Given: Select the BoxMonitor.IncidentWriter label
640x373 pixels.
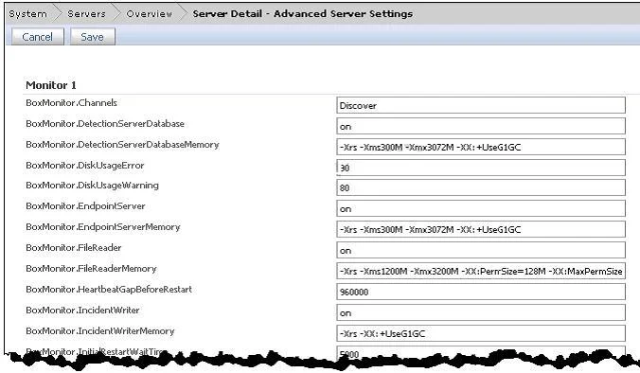Looking at the screenshot, I should tap(82, 311).
